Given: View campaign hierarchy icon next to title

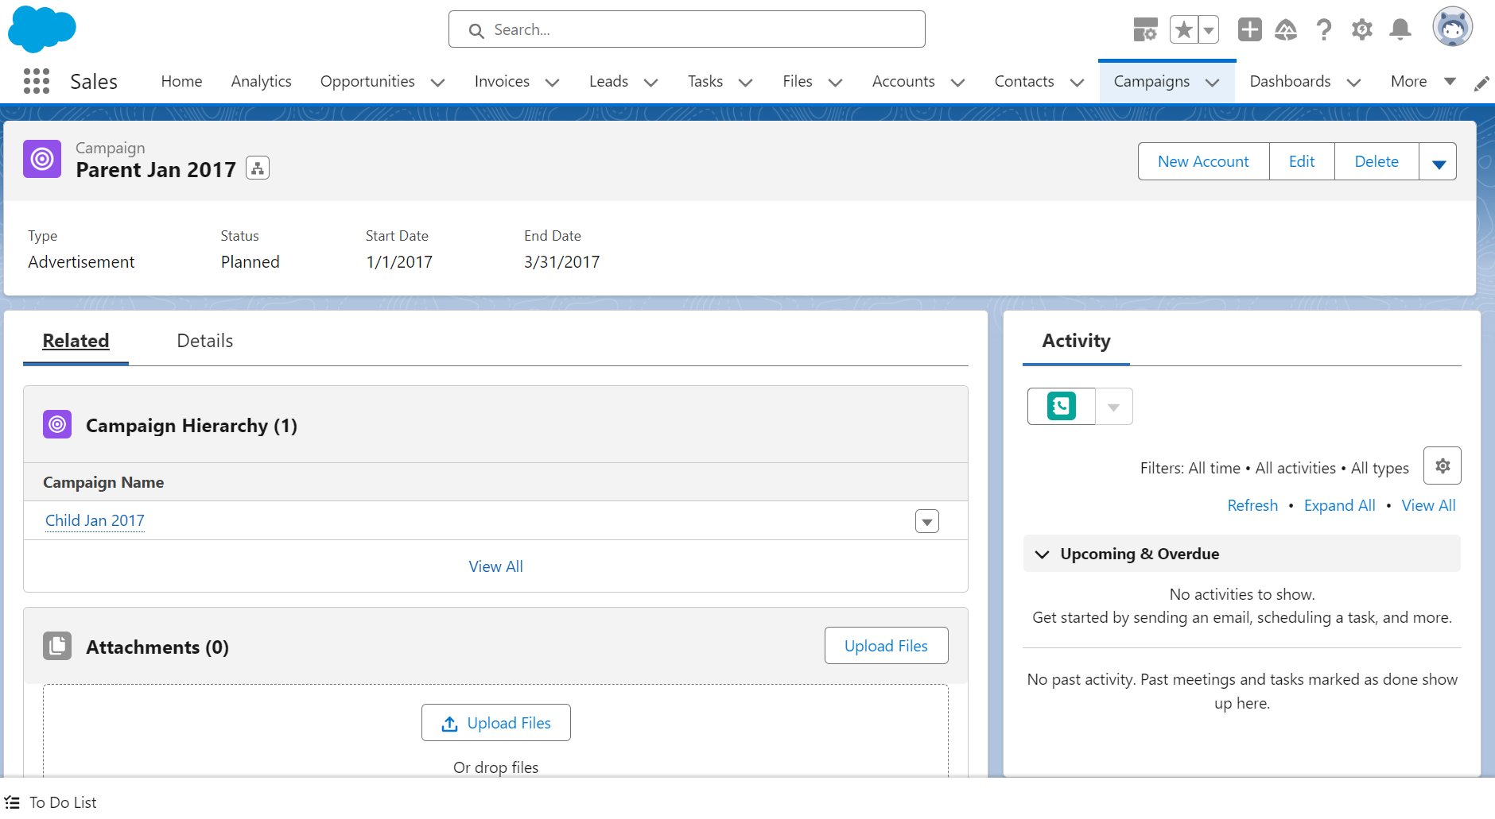Looking at the screenshot, I should pos(258,168).
